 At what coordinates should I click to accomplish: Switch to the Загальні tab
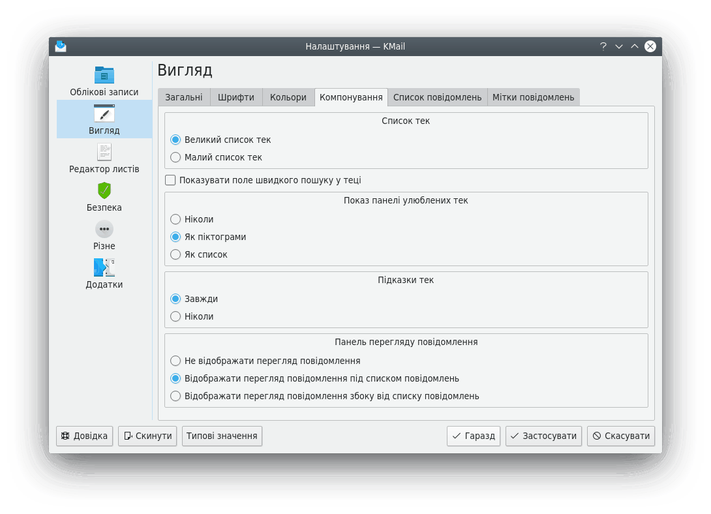click(183, 97)
